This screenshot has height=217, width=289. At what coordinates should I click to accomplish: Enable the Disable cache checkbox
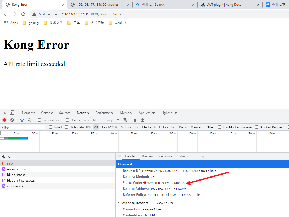tap(67, 120)
